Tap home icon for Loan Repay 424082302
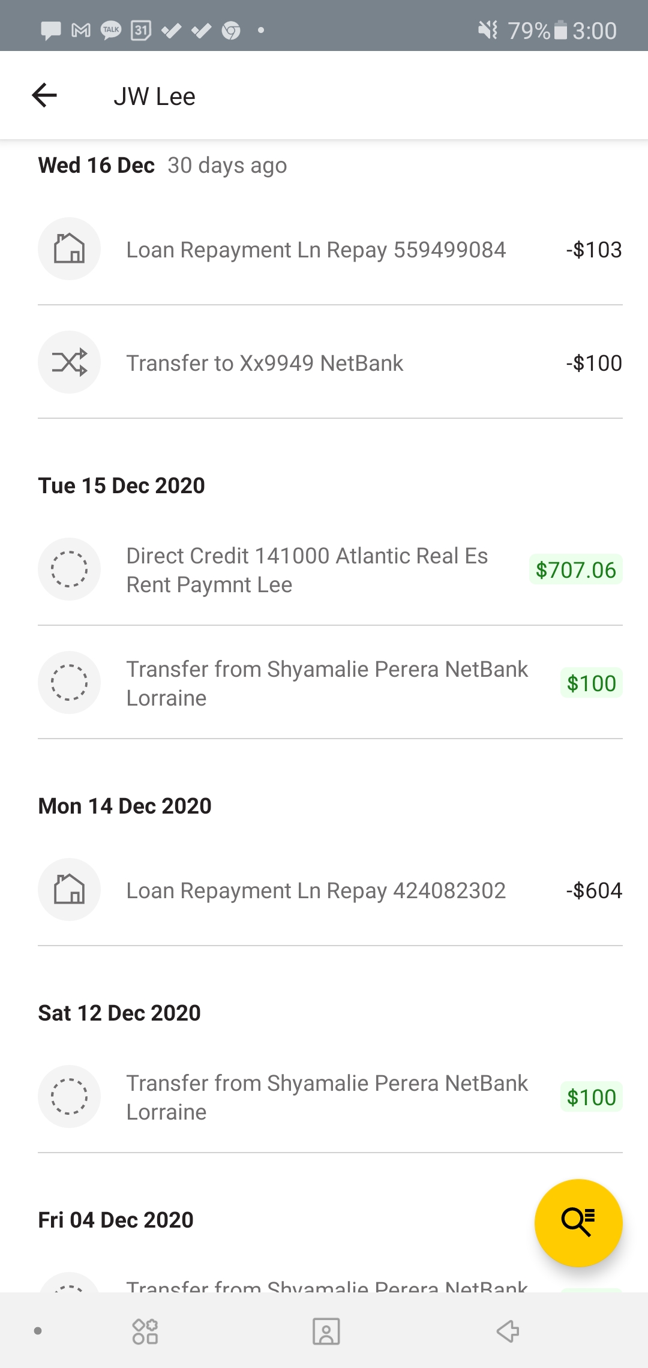 coord(69,889)
